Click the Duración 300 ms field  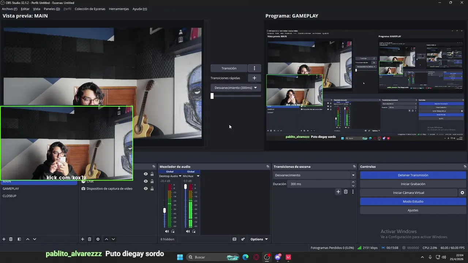tap(318, 184)
